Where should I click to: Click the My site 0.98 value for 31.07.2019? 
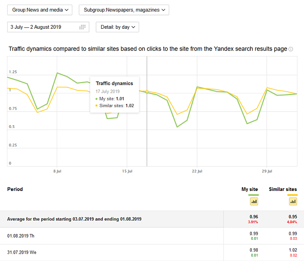[254, 250]
